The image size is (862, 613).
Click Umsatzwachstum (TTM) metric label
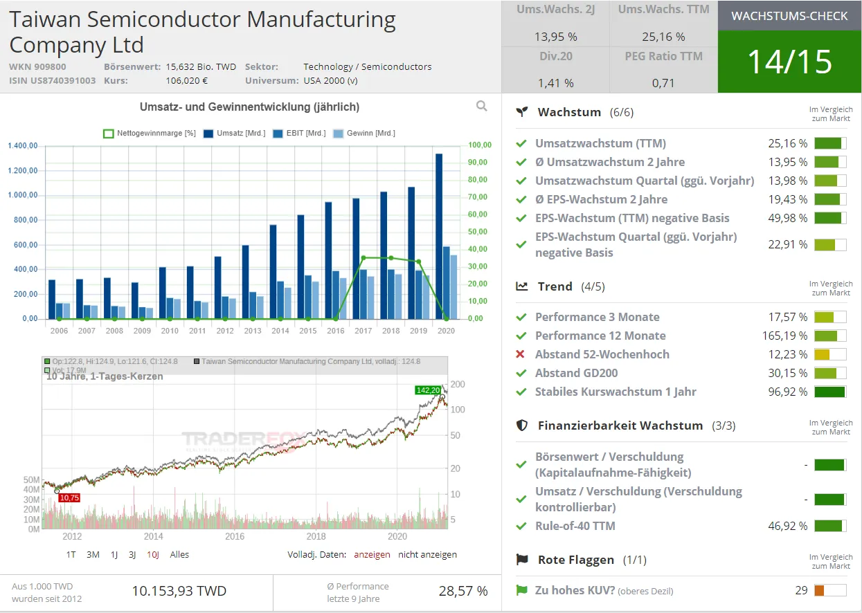coord(600,143)
